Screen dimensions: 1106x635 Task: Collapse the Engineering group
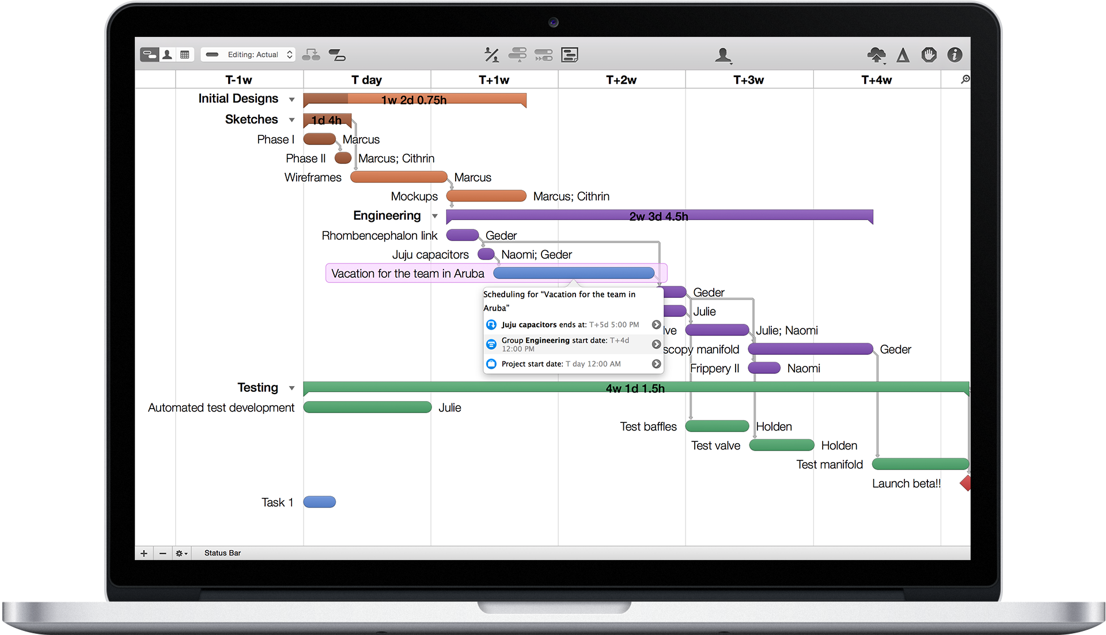pyautogui.click(x=435, y=216)
